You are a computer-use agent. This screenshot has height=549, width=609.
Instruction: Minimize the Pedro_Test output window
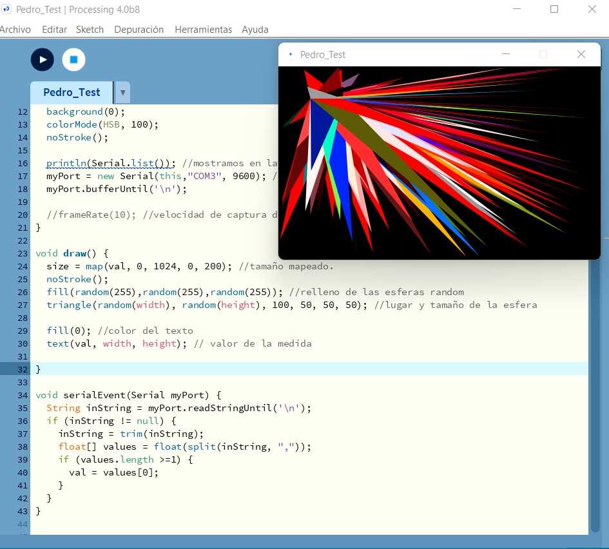coord(506,54)
